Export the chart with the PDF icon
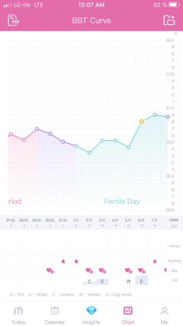 14,20
